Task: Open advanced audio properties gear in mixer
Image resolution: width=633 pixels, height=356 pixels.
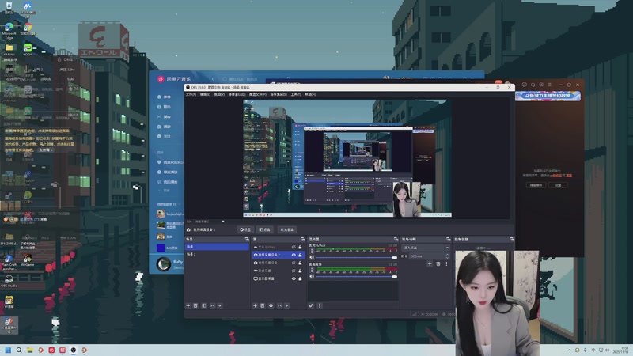Action: click(311, 306)
